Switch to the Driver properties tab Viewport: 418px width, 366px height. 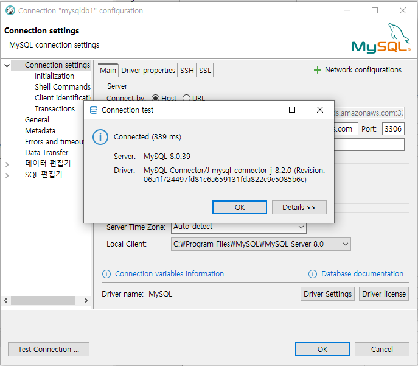(x=148, y=71)
